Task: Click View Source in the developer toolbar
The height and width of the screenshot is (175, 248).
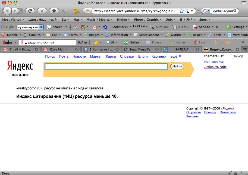Action: click(238, 35)
